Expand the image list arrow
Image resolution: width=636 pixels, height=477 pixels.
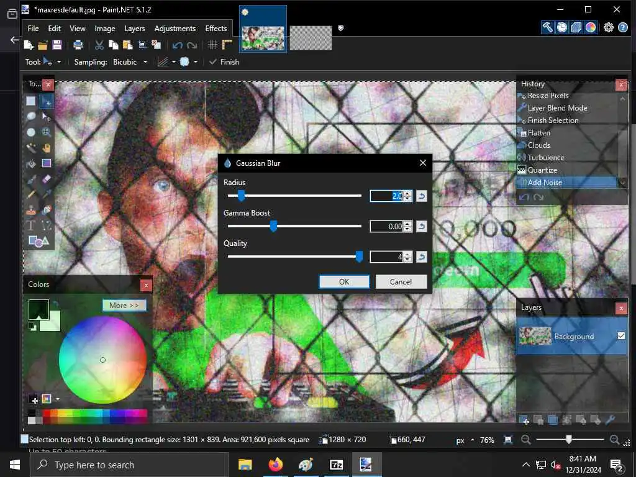[341, 28]
